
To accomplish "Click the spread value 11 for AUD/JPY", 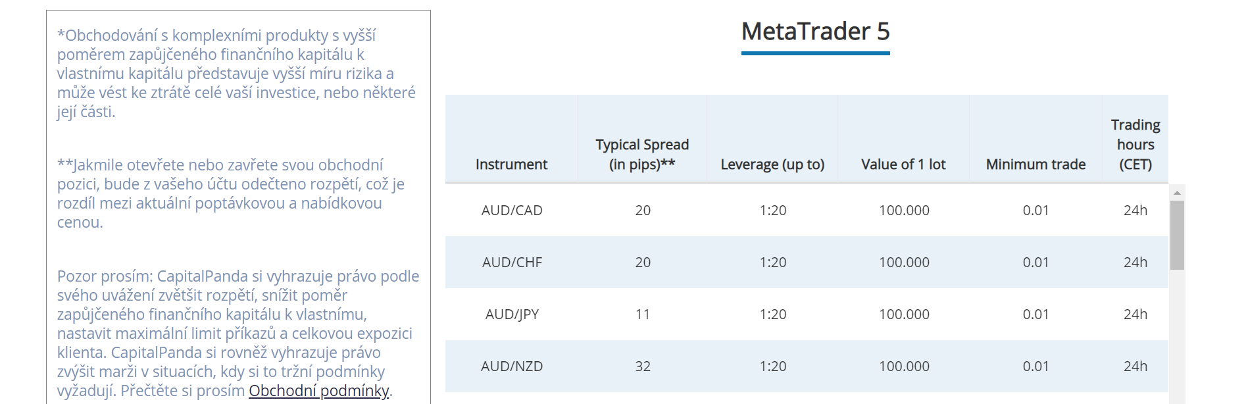I will point(643,315).
